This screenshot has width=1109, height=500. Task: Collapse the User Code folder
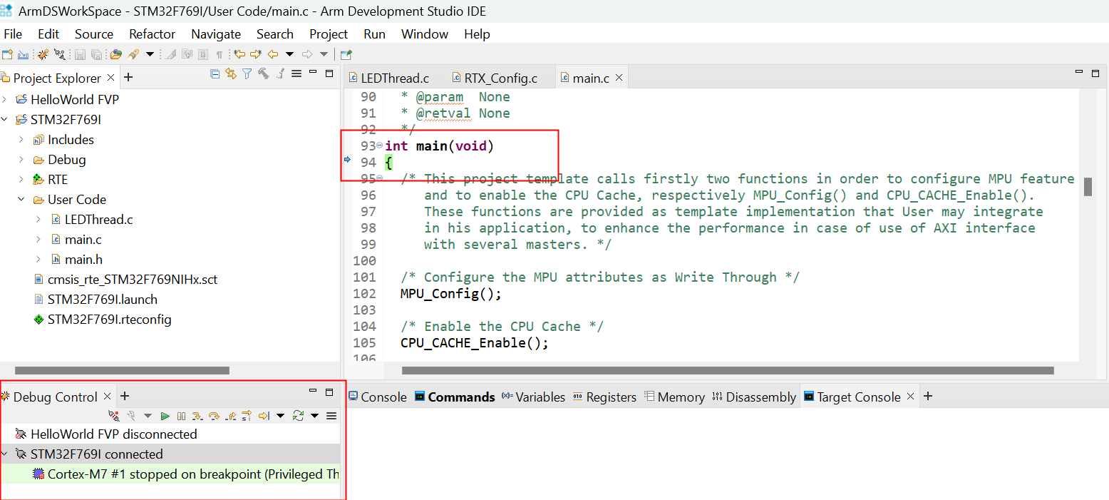point(21,200)
